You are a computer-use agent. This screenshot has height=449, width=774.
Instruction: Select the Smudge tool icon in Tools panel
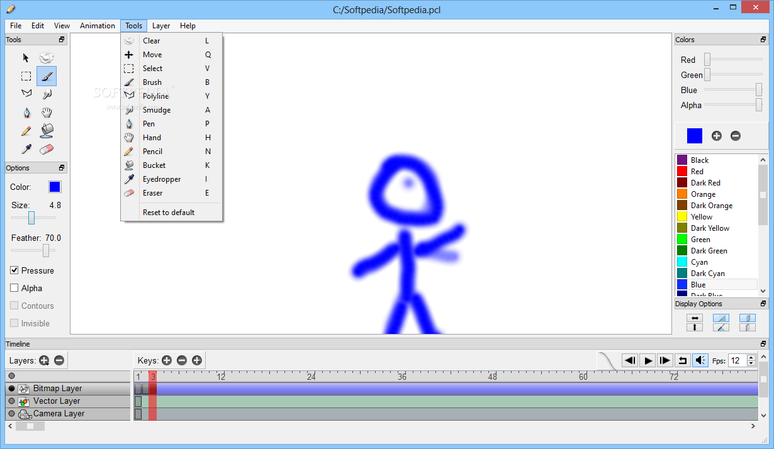(x=47, y=94)
